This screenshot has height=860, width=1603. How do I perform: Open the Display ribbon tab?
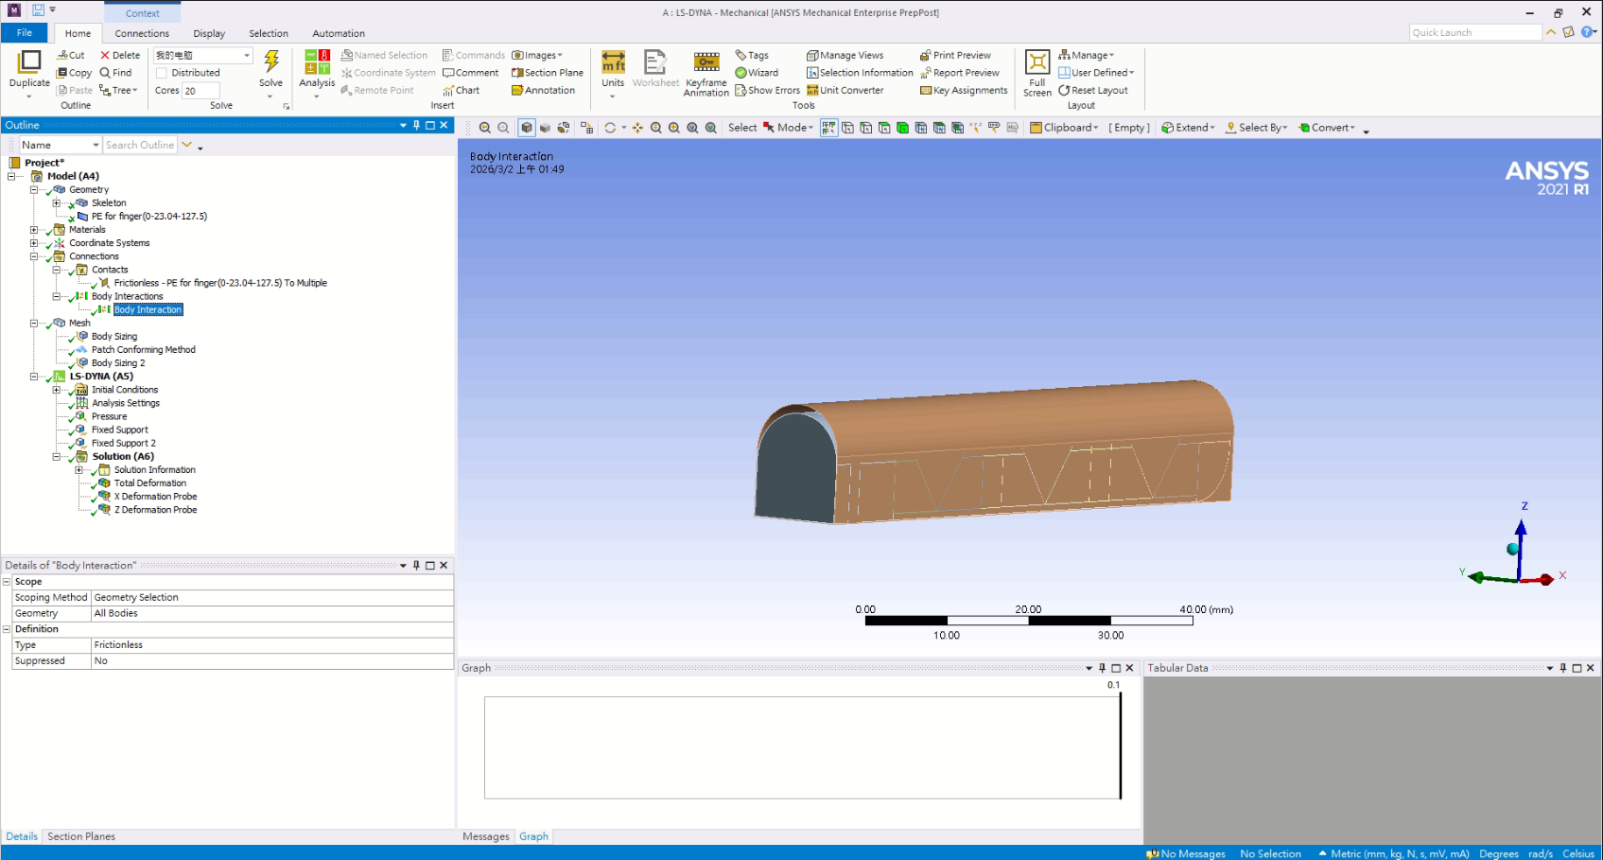point(209,33)
